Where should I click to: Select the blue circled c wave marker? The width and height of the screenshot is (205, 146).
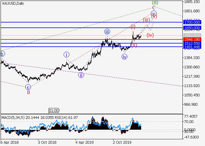click(x=28, y=87)
